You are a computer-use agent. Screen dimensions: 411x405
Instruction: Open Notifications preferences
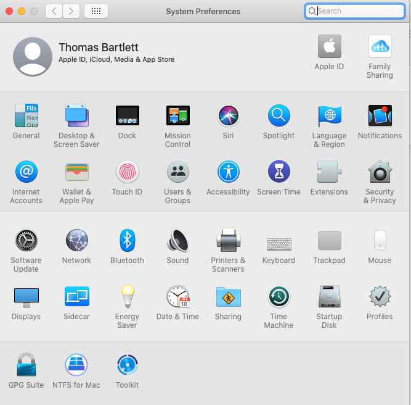tap(380, 115)
